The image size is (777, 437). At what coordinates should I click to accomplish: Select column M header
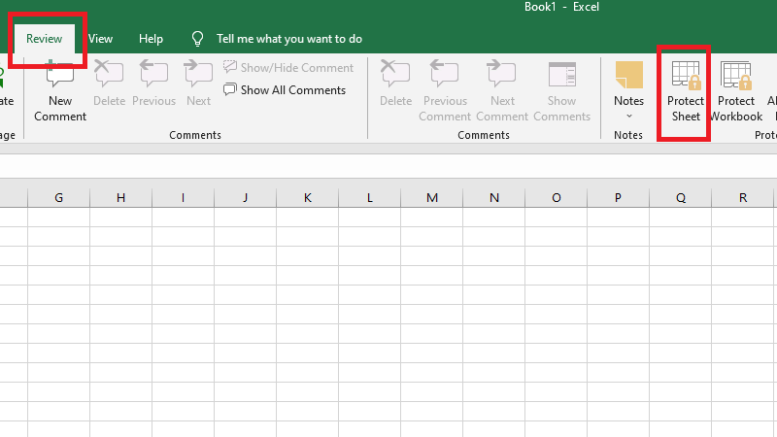(x=432, y=197)
